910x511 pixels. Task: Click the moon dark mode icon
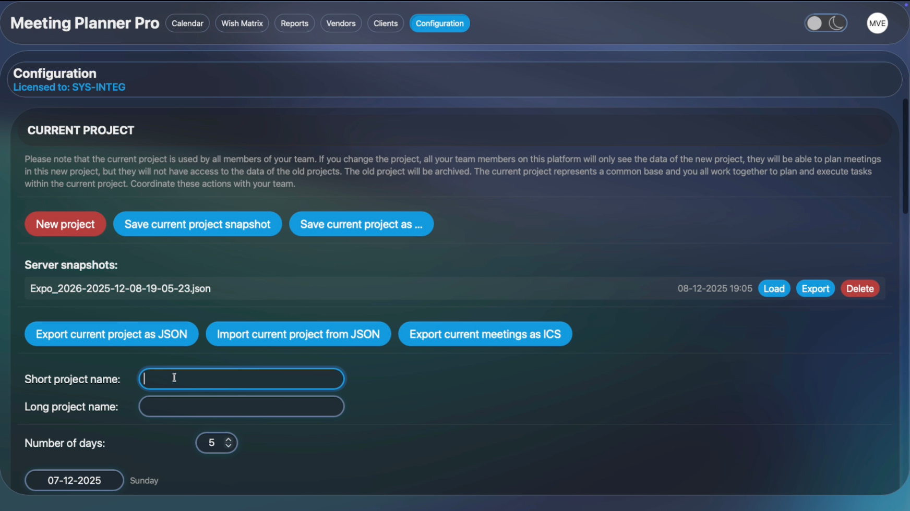(x=836, y=23)
